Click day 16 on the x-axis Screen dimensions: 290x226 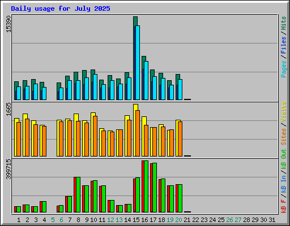click(x=144, y=220)
